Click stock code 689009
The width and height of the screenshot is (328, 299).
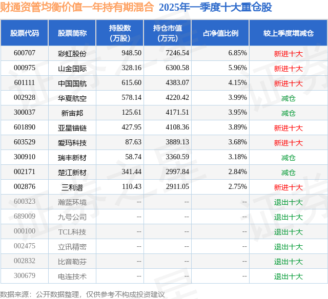(x=25, y=216)
